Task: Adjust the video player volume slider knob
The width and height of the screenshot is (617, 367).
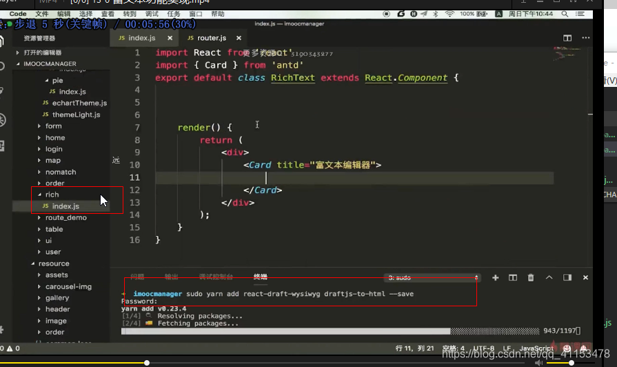Action: click(572, 363)
